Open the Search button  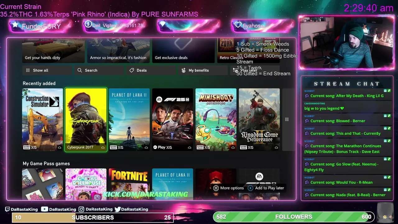[x=99, y=70]
